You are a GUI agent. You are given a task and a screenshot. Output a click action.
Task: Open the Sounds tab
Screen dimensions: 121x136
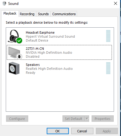click(43, 14)
